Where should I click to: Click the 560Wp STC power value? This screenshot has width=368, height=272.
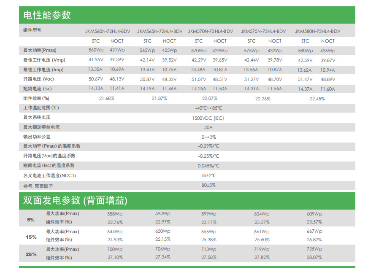click(x=96, y=50)
